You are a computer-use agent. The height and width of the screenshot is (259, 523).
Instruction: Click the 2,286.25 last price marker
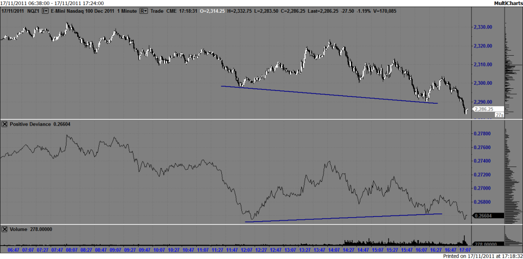(x=483, y=109)
